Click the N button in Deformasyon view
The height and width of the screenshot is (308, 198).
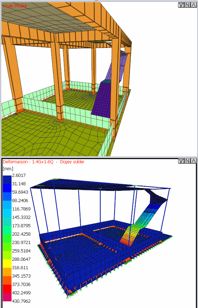(x=188, y=161)
